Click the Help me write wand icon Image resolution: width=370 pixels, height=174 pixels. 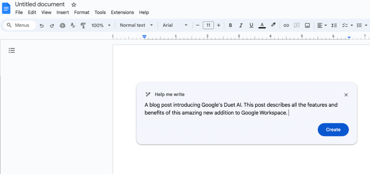[x=148, y=94]
